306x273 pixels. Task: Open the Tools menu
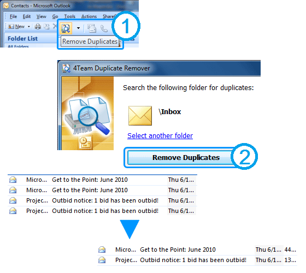70,16
